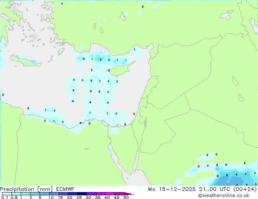Click the legend label '50'

126,197
